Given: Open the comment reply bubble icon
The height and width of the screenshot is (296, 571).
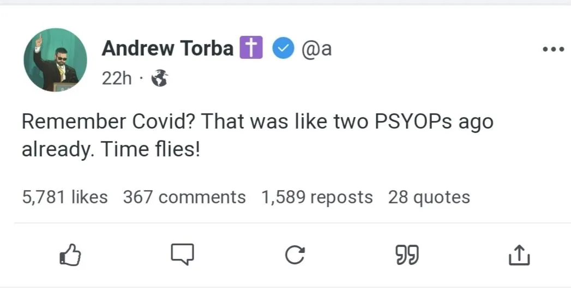Looking at the screenshot, I should coord(182,254).
